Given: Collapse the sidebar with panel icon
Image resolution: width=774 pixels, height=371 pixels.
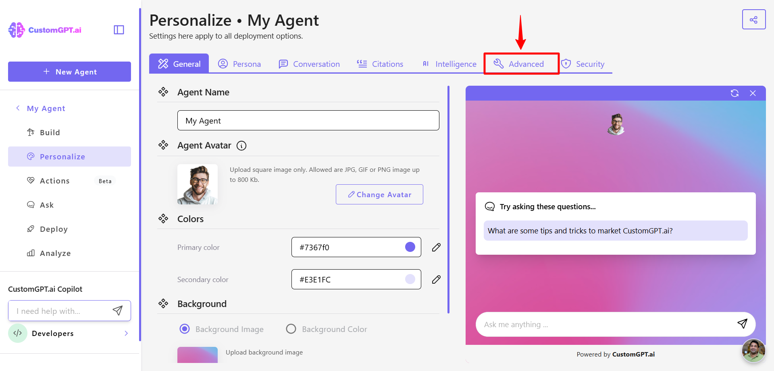Looking at the screenshot, I should pyautogui.click(x=119, y=30).
